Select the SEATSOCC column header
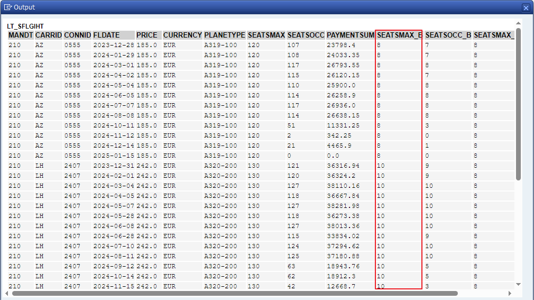Viewport: 534px width, 300px height. [306, 35]
